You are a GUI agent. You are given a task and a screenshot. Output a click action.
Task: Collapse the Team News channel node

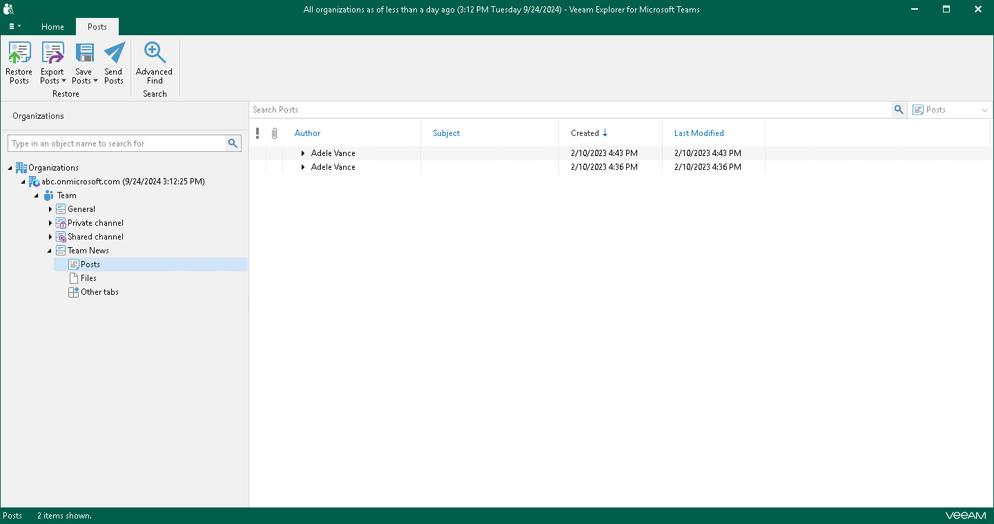click(50, 251)
